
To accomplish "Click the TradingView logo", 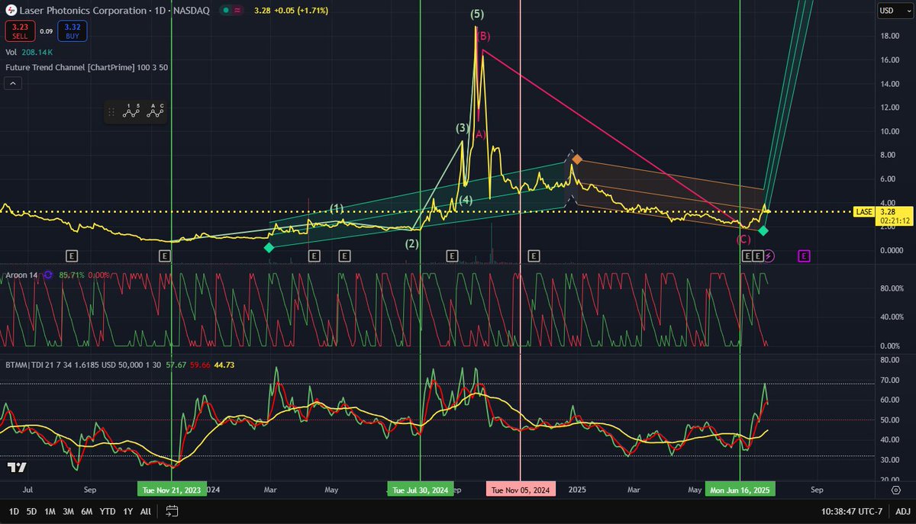I will (x=17, y=467).
